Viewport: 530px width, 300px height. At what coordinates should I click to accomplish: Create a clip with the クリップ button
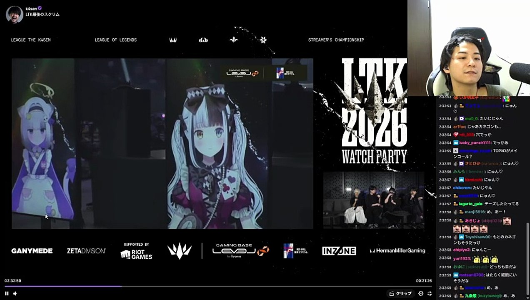400,293
